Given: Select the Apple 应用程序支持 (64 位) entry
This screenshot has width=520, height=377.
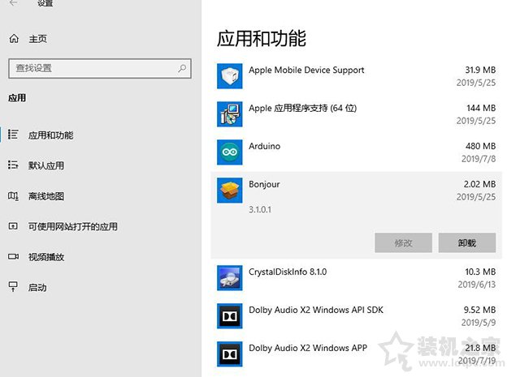Looking at the screenshot, I should coord(303,108).
